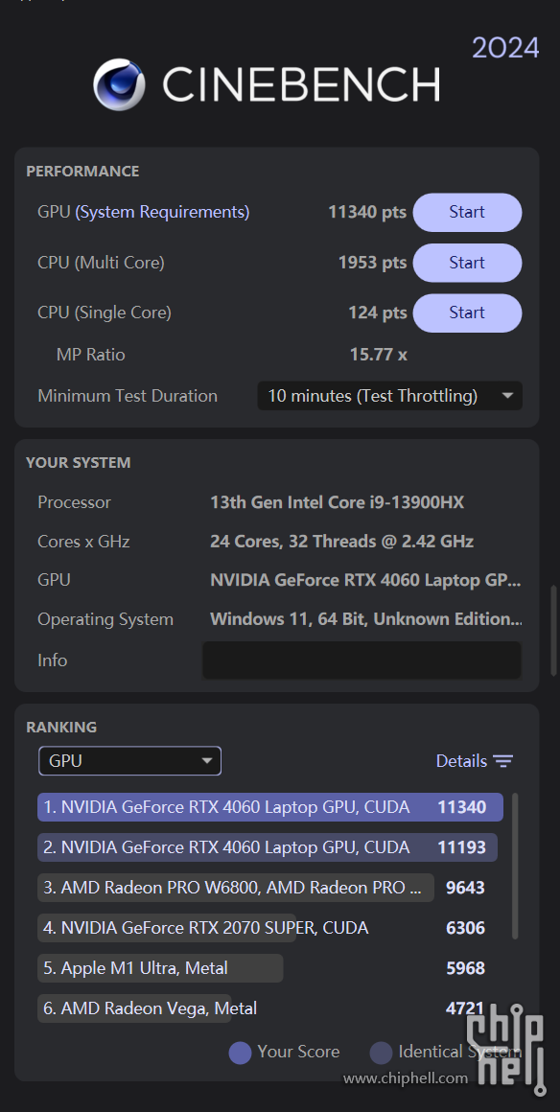Start the GPU benchmark test
Viewport: 560px width, 1112px height.
467,212
